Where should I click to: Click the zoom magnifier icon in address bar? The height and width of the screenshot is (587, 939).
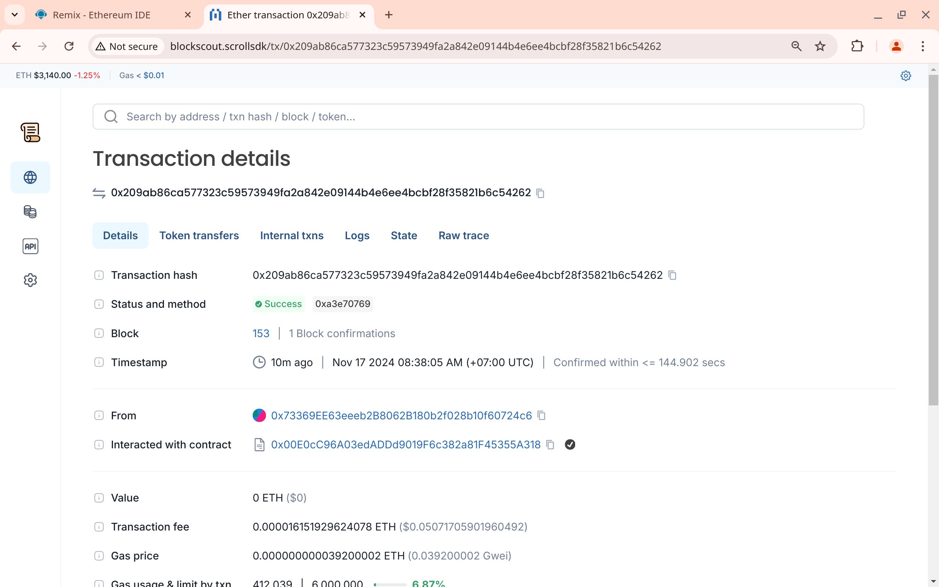796,46
